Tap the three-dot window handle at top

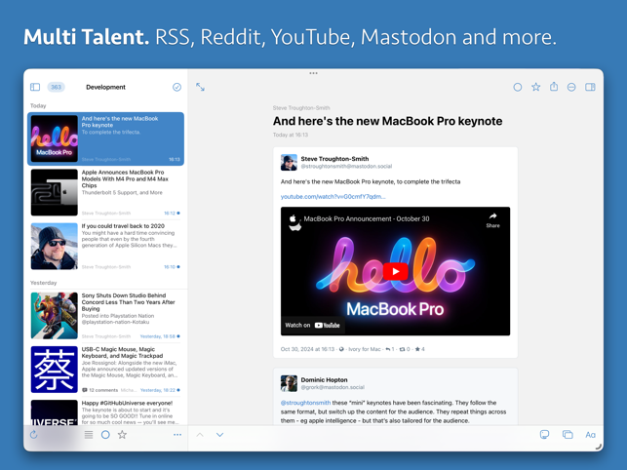[314, 73]
